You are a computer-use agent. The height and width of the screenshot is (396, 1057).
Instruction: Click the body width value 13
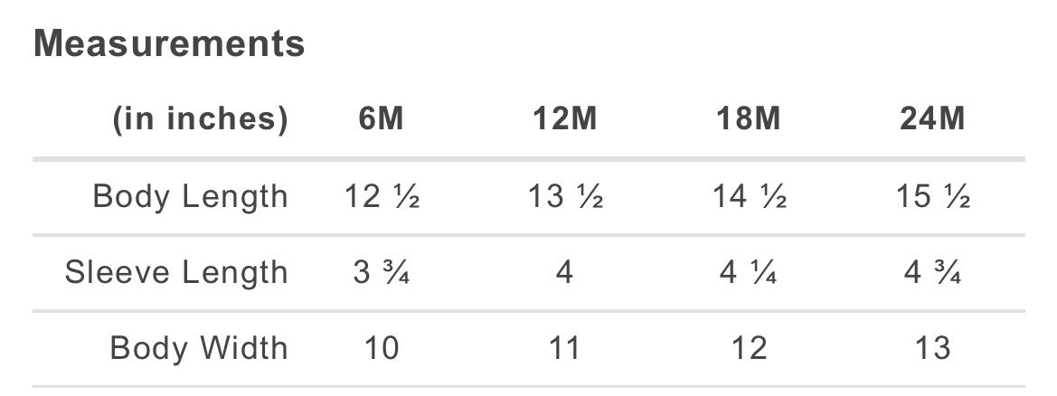932,349
